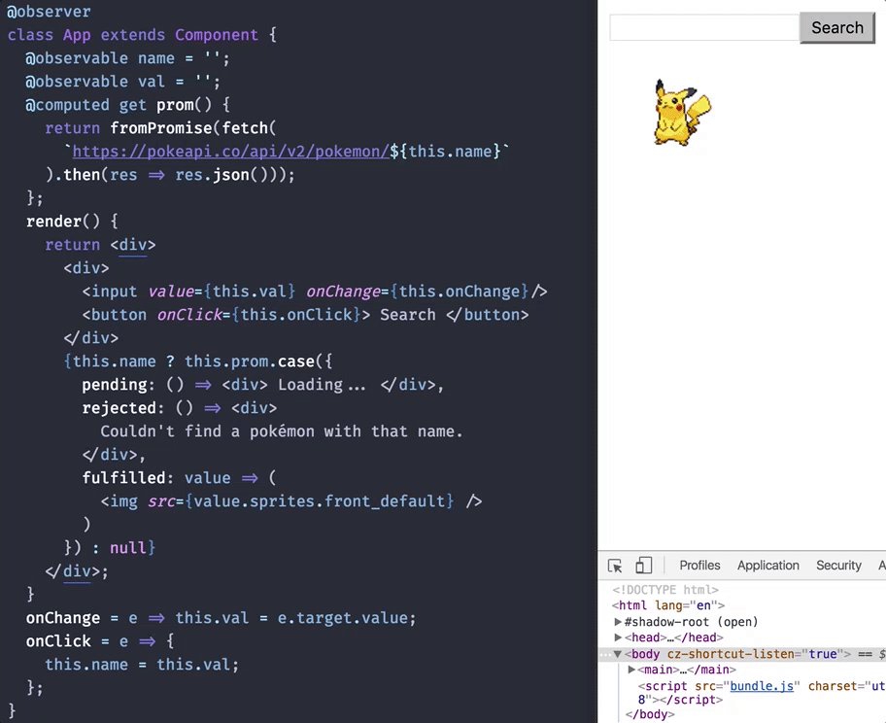The width and height of the screenshot is (886, 723).
Task: Click the Search button
Action: 836,27
